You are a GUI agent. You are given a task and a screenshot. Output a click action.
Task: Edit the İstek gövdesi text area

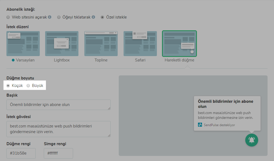pos(59,129)
